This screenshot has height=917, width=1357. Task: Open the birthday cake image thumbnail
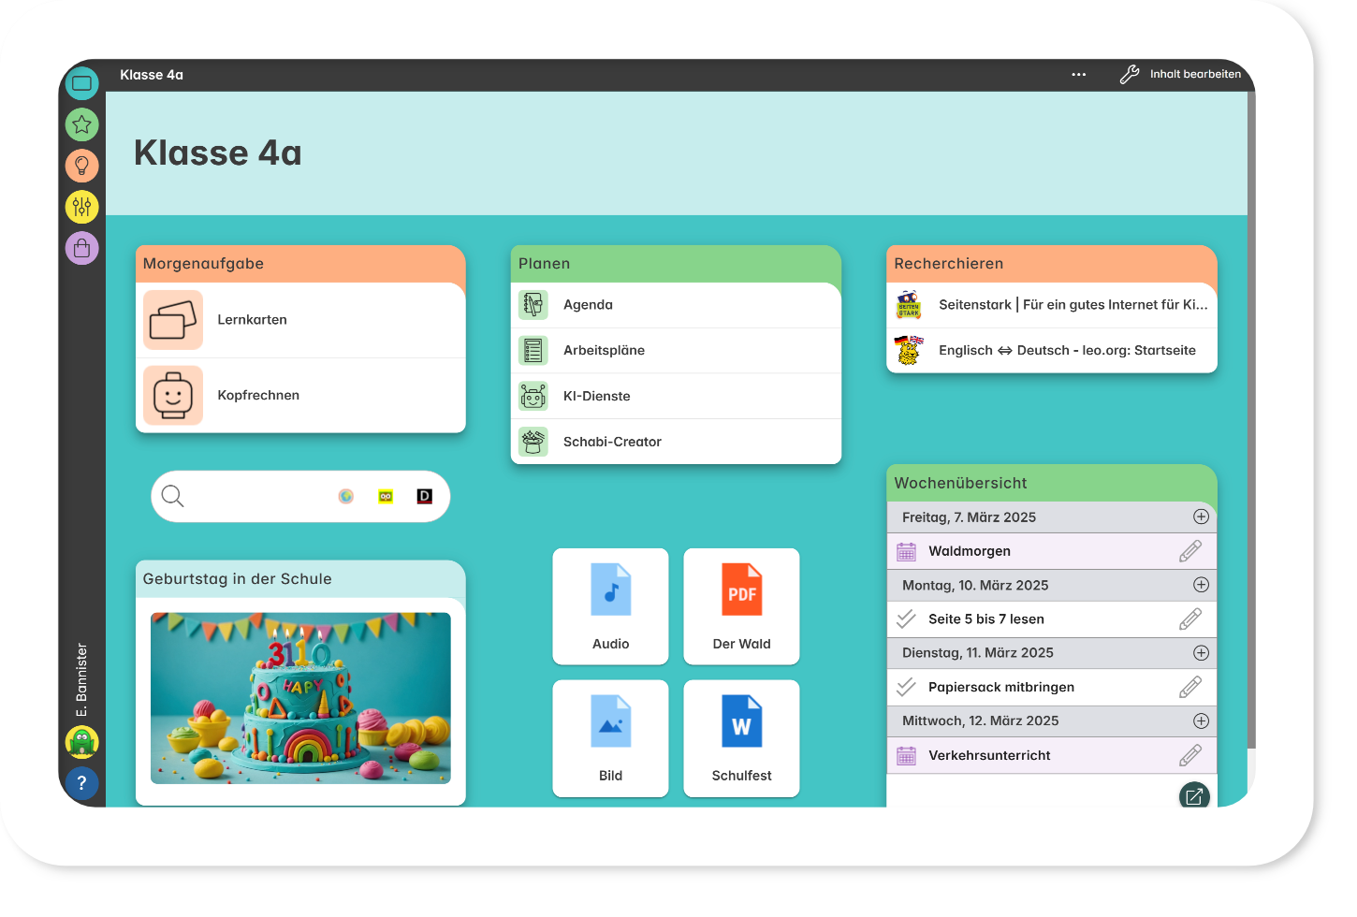coord(300,698)
